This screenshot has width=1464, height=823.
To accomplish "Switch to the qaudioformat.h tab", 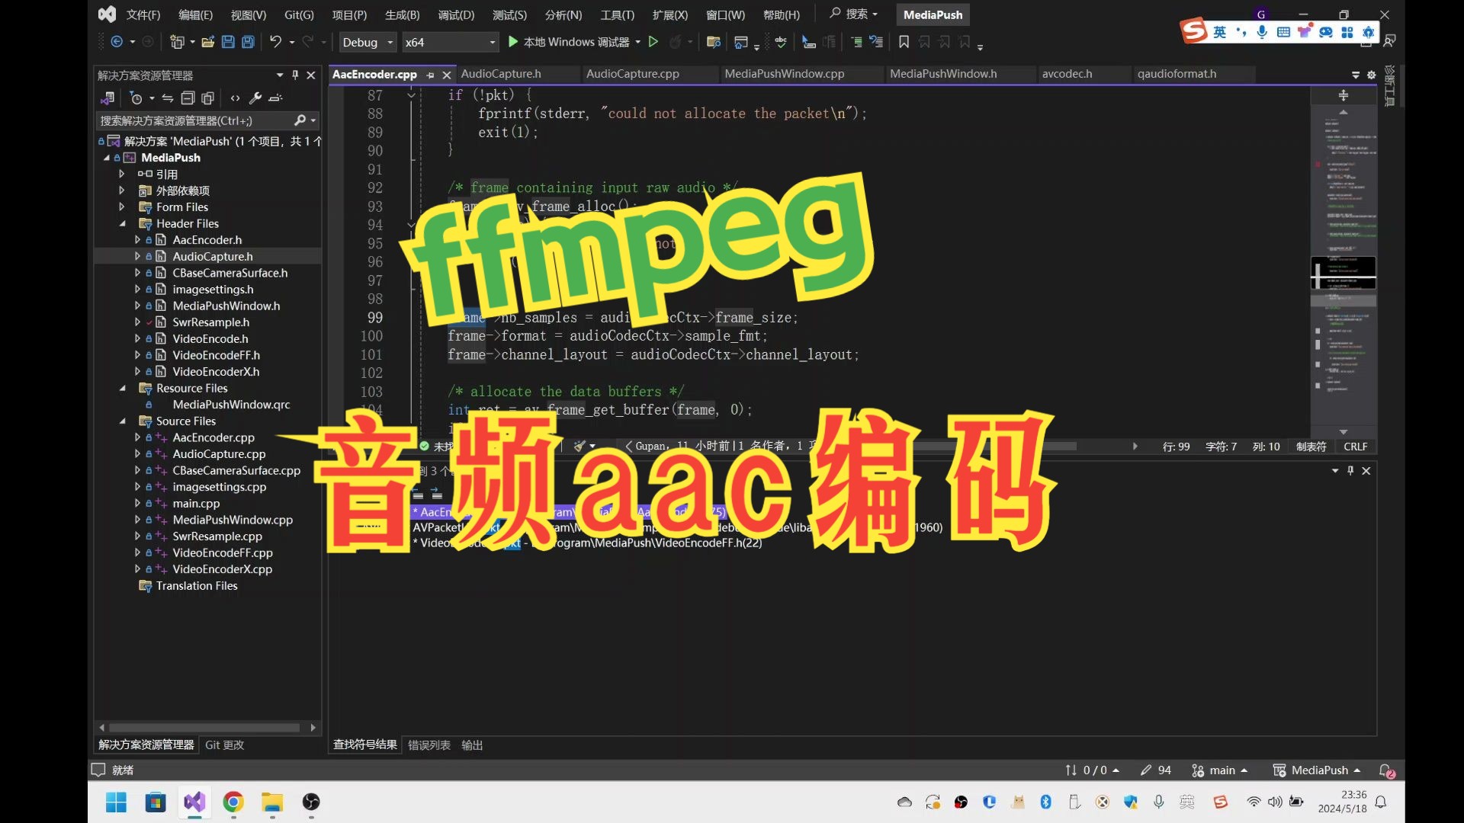I will click(1177, 74).
